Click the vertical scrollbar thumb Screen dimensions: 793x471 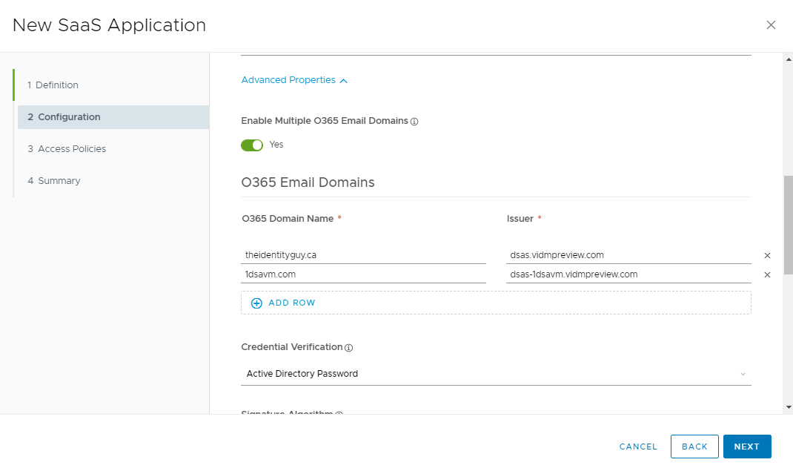click(788, 208)
